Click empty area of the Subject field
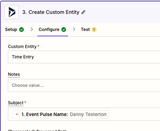 134,114
